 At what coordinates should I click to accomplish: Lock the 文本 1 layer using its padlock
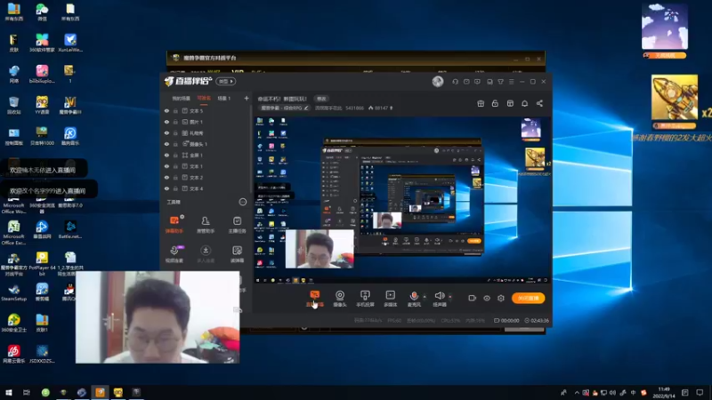coord(175,166)
